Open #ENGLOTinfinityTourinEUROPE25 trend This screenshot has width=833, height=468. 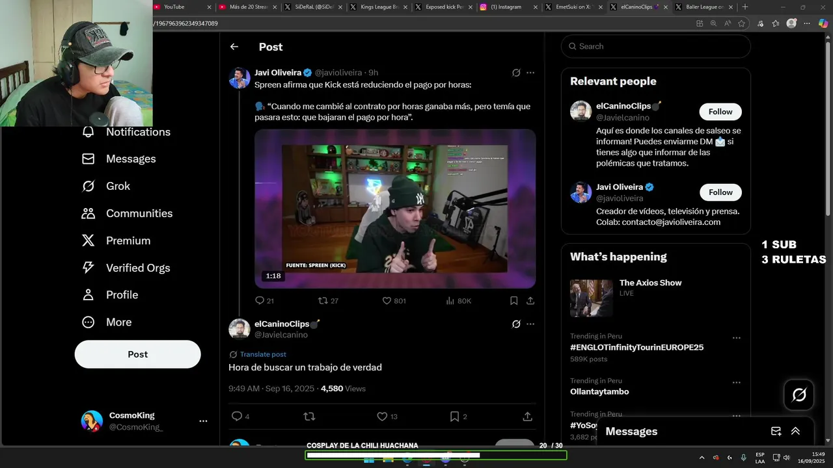click(x=636, y=348)
